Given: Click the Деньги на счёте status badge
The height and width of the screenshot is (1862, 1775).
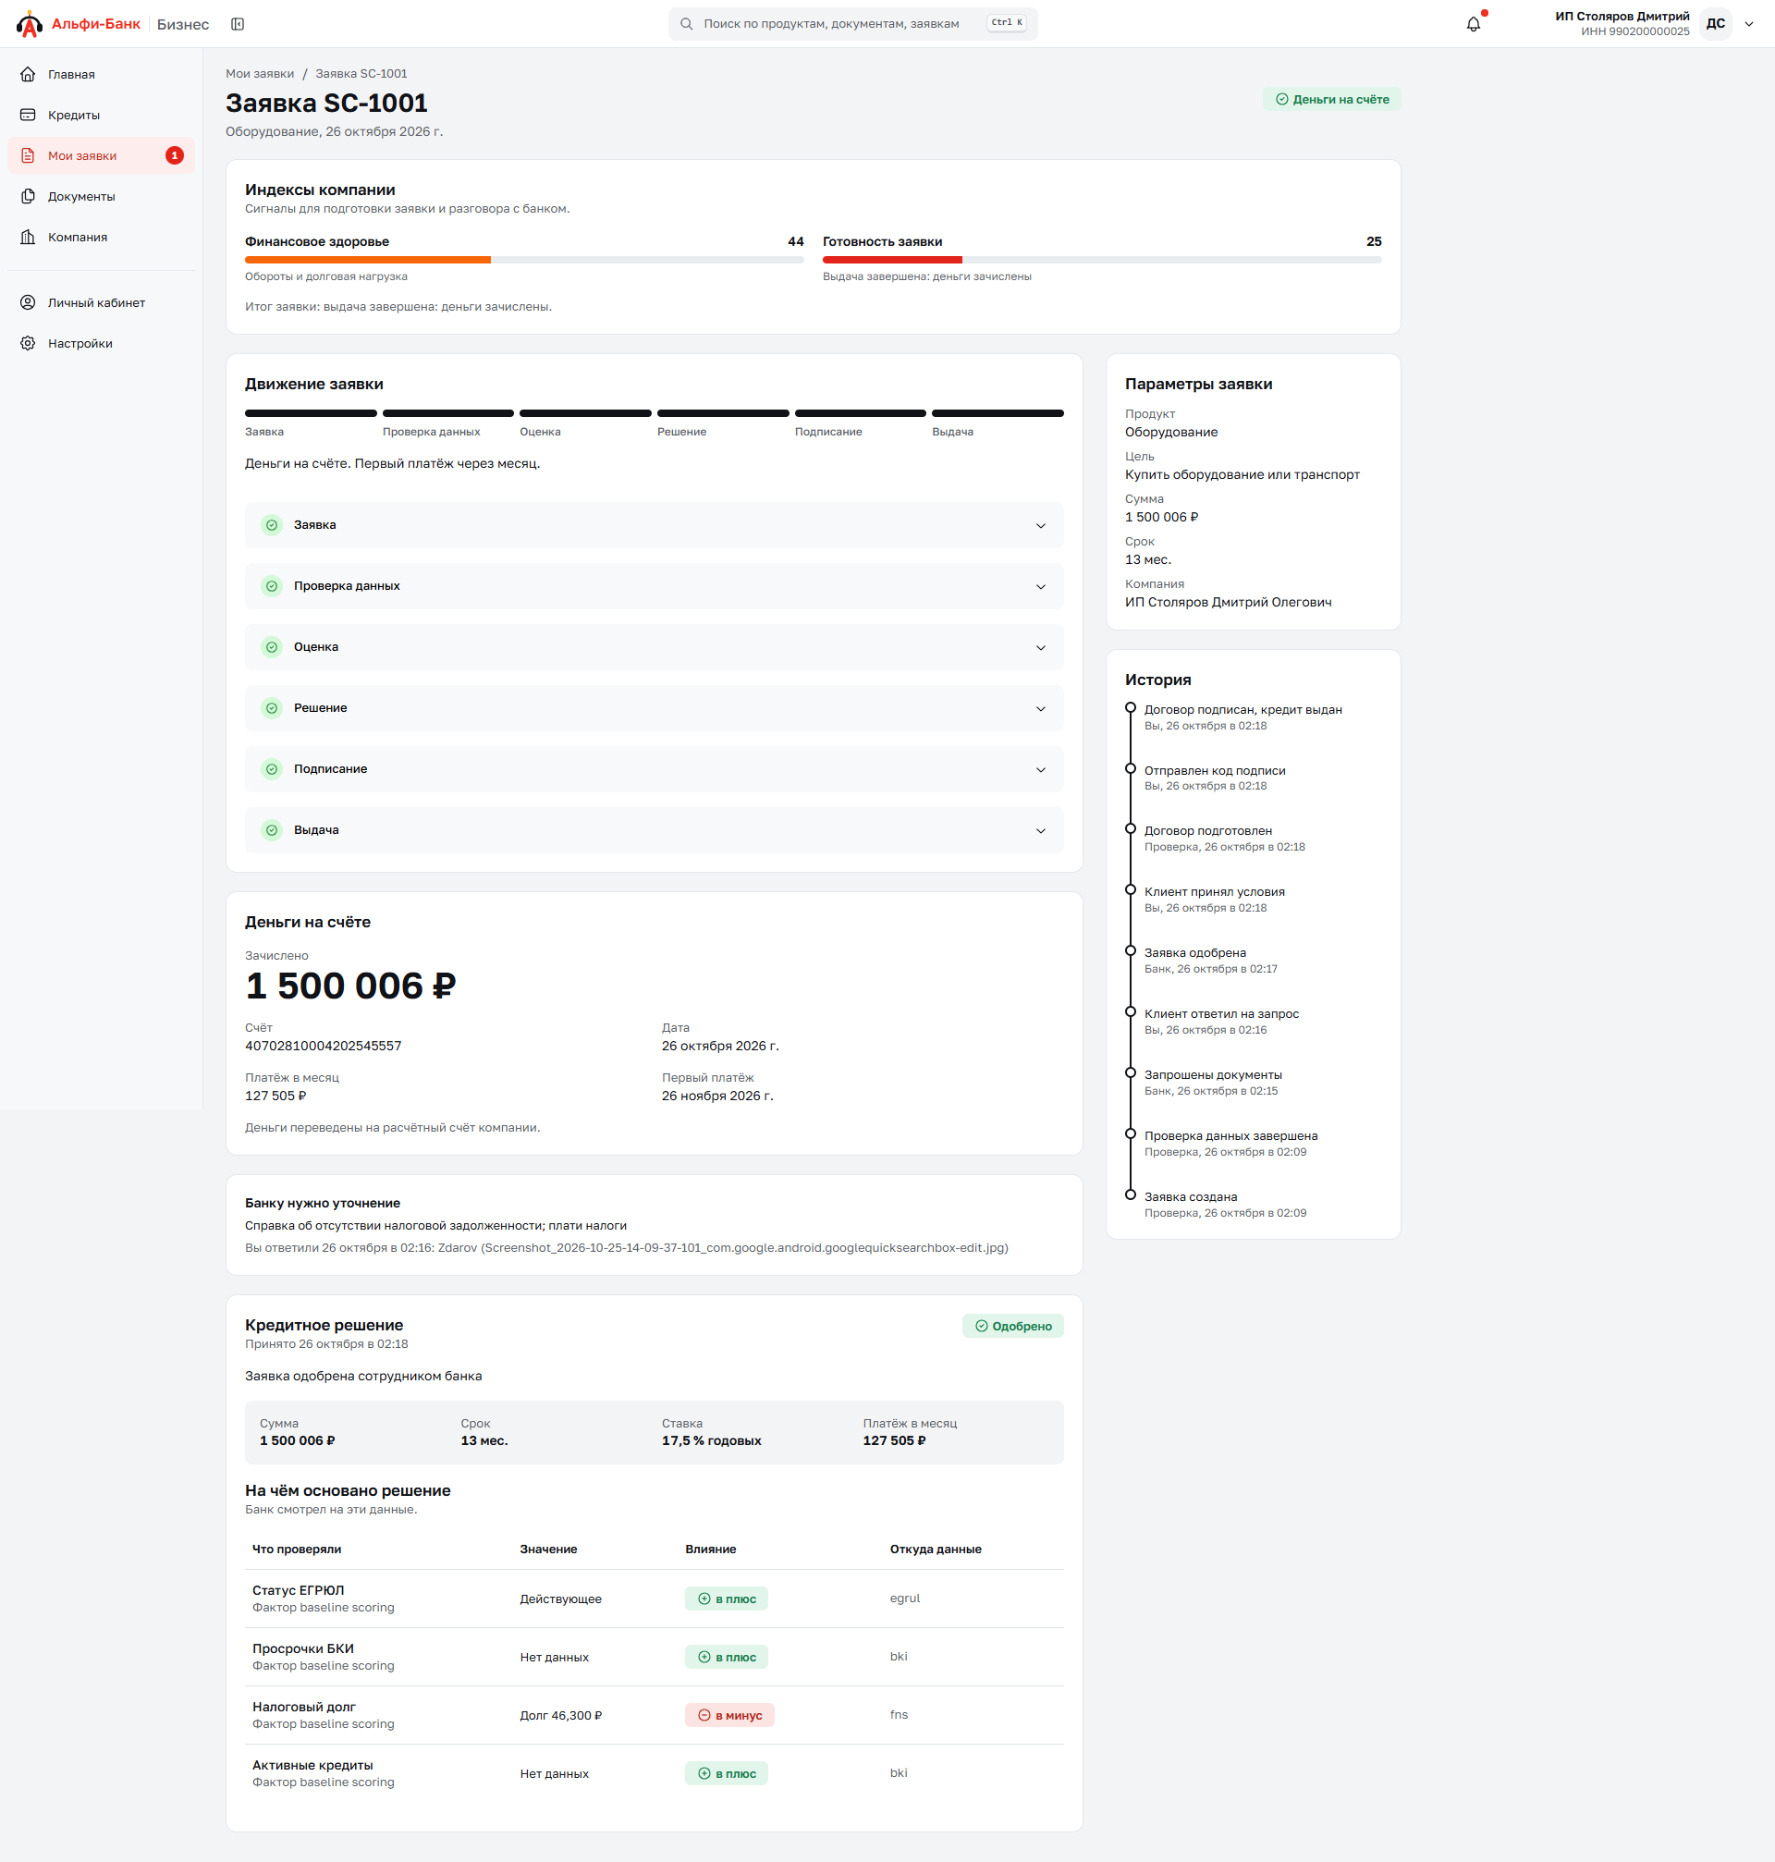Looking at the screenshot, I should tap(1331, 99).
